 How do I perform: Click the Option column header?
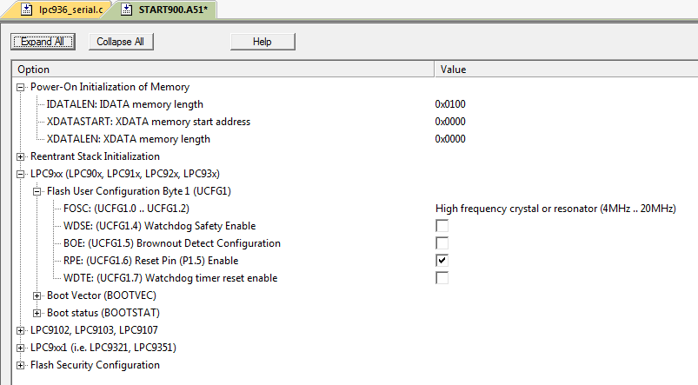223,70
